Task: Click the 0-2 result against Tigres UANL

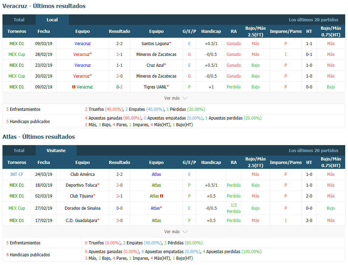Action: [x=119, y=87]
